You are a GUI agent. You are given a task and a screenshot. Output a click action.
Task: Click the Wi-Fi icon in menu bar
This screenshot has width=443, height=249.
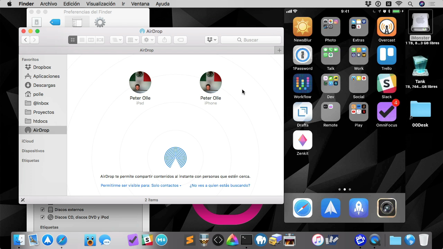point(399,4)
